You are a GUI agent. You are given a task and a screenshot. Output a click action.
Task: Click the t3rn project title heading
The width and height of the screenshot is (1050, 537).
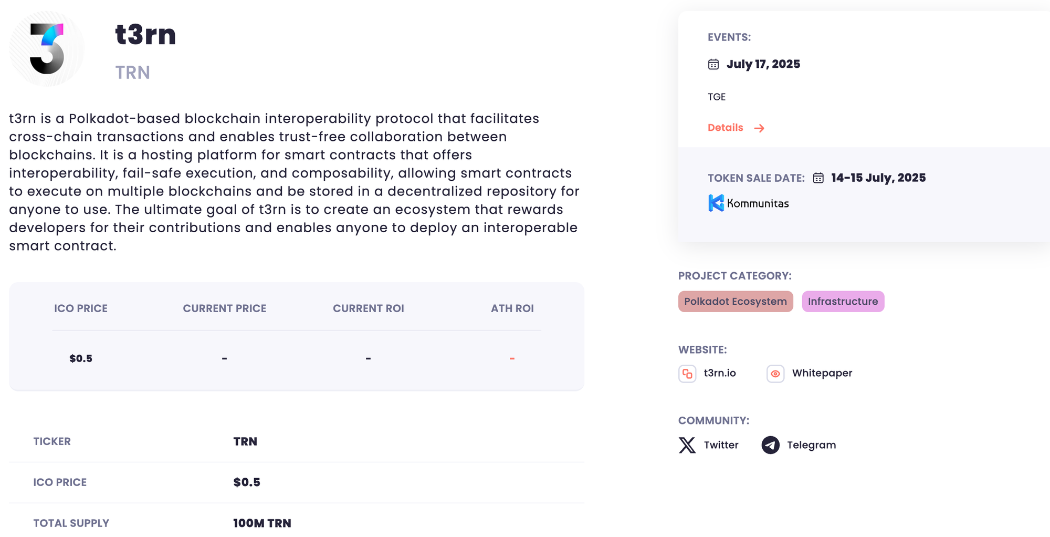tap(145, 35)
